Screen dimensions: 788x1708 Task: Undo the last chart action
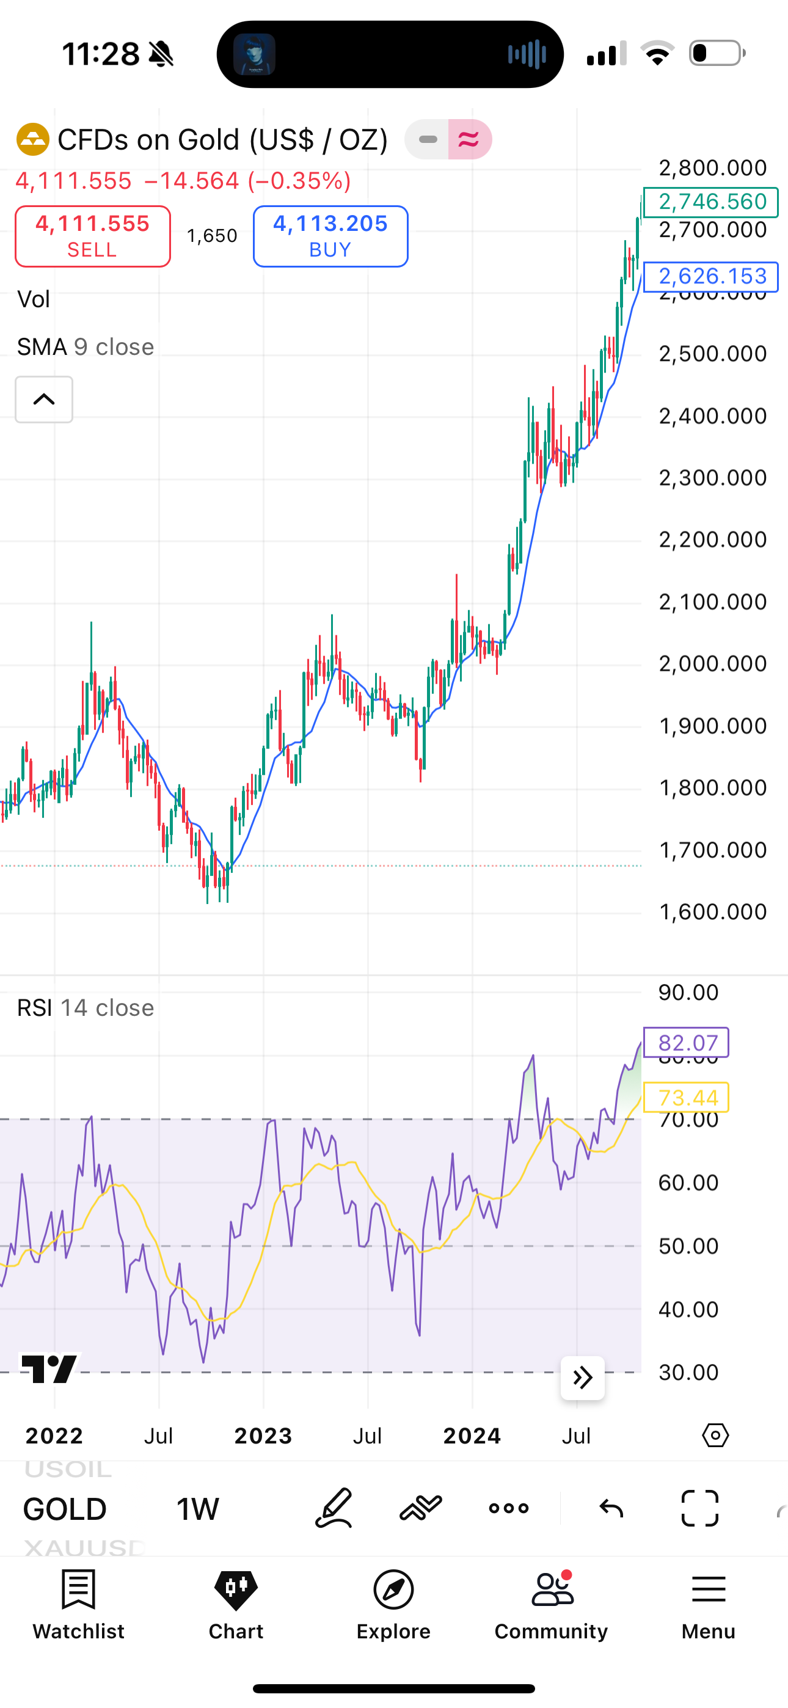point(611,1508)
